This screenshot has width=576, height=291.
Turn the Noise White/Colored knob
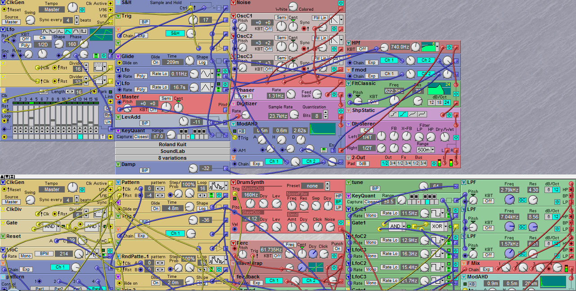point(293,7)
